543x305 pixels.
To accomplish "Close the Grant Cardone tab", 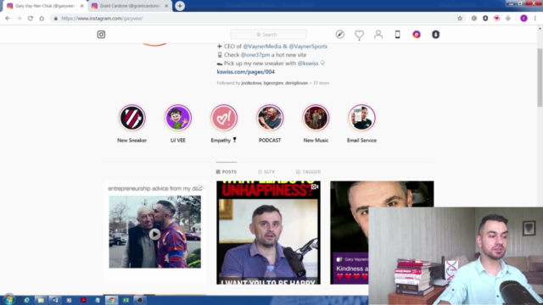I will point(166,6).
